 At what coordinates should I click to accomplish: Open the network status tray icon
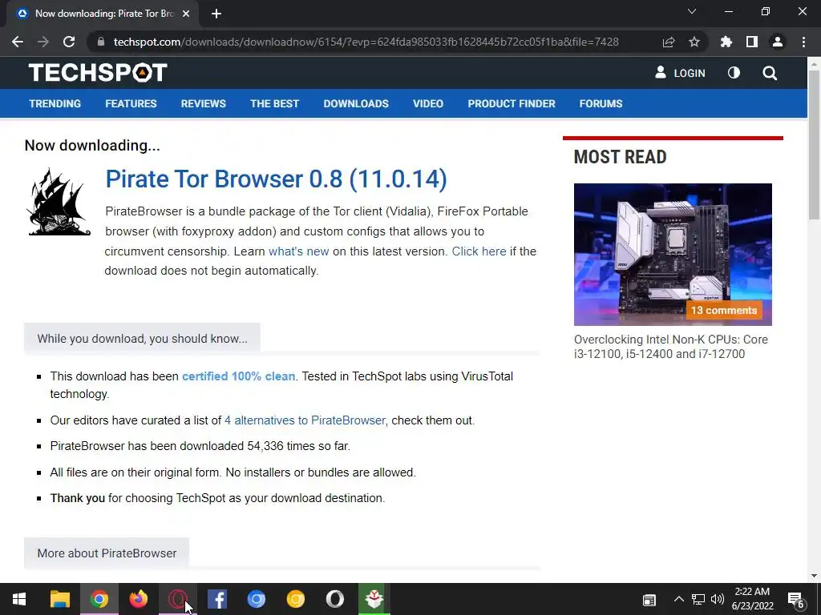click(x=698, y=599)
